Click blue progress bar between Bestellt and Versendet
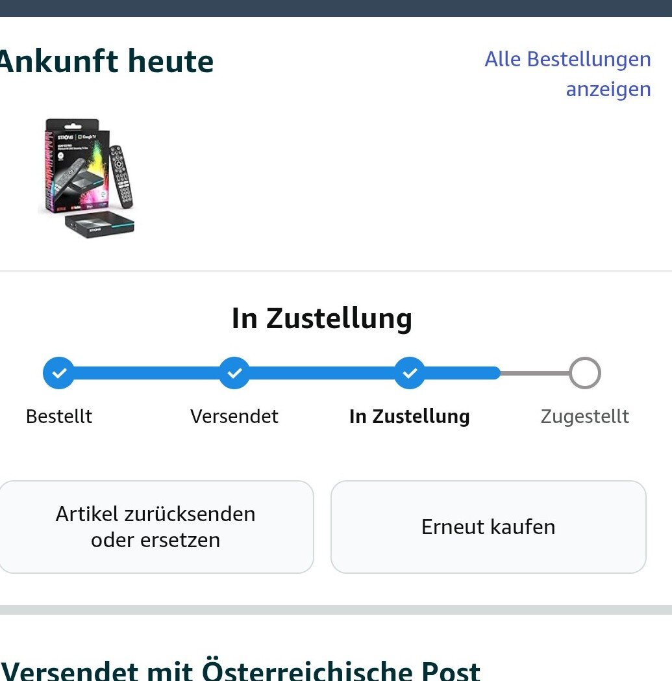This screenshot has width=672, height=681. pyautogui.click(x=147, y=372)
